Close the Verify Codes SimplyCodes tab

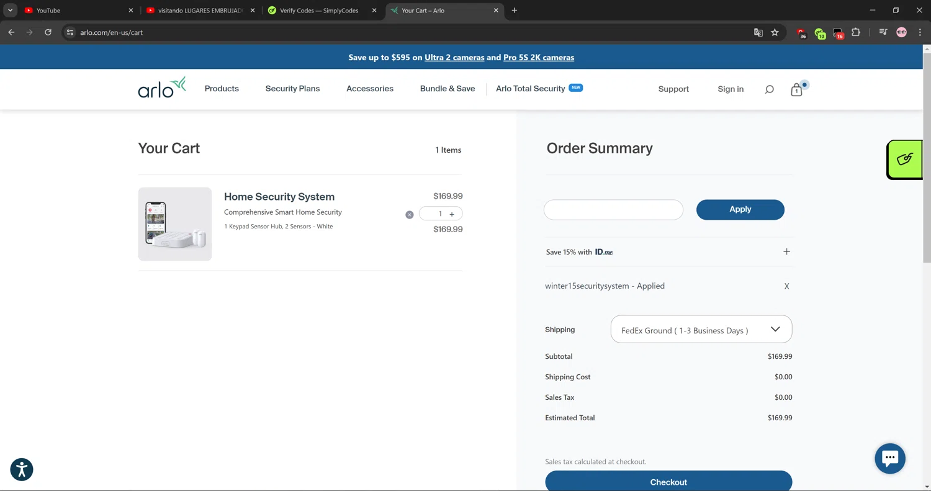click(374, 11)
